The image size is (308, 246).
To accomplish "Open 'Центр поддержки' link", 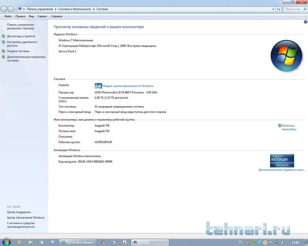I will point(19,212).
